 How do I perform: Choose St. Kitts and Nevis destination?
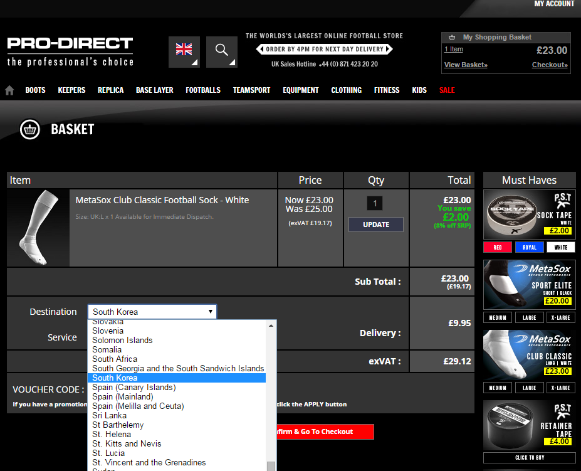pos(176,444)
